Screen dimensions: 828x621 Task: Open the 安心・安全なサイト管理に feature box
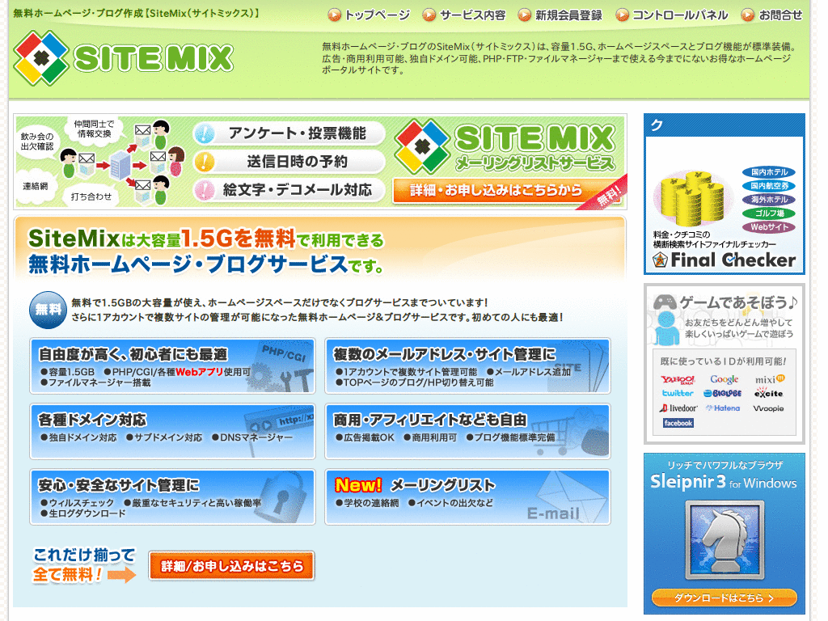click(x=173, y=497)
